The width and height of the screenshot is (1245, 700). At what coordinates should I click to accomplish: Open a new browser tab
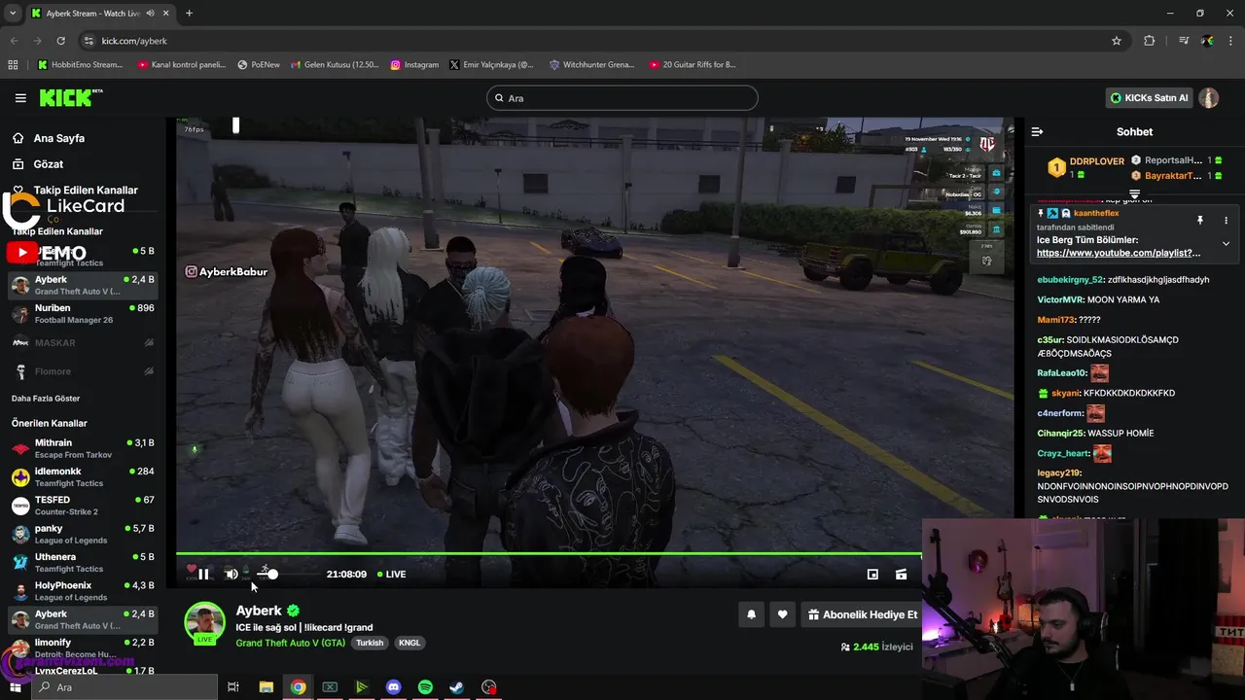click(x=189, y=14)
